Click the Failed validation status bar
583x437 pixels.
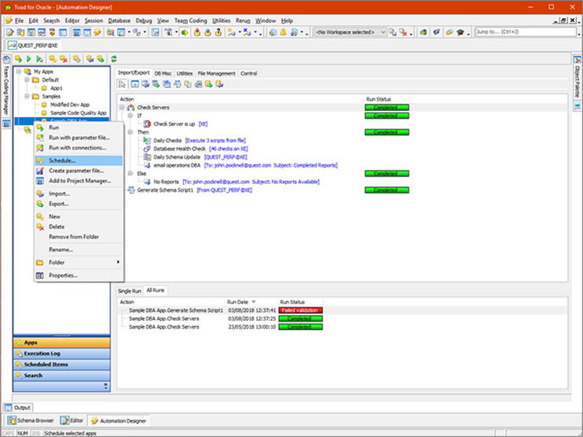pos(300,310)
